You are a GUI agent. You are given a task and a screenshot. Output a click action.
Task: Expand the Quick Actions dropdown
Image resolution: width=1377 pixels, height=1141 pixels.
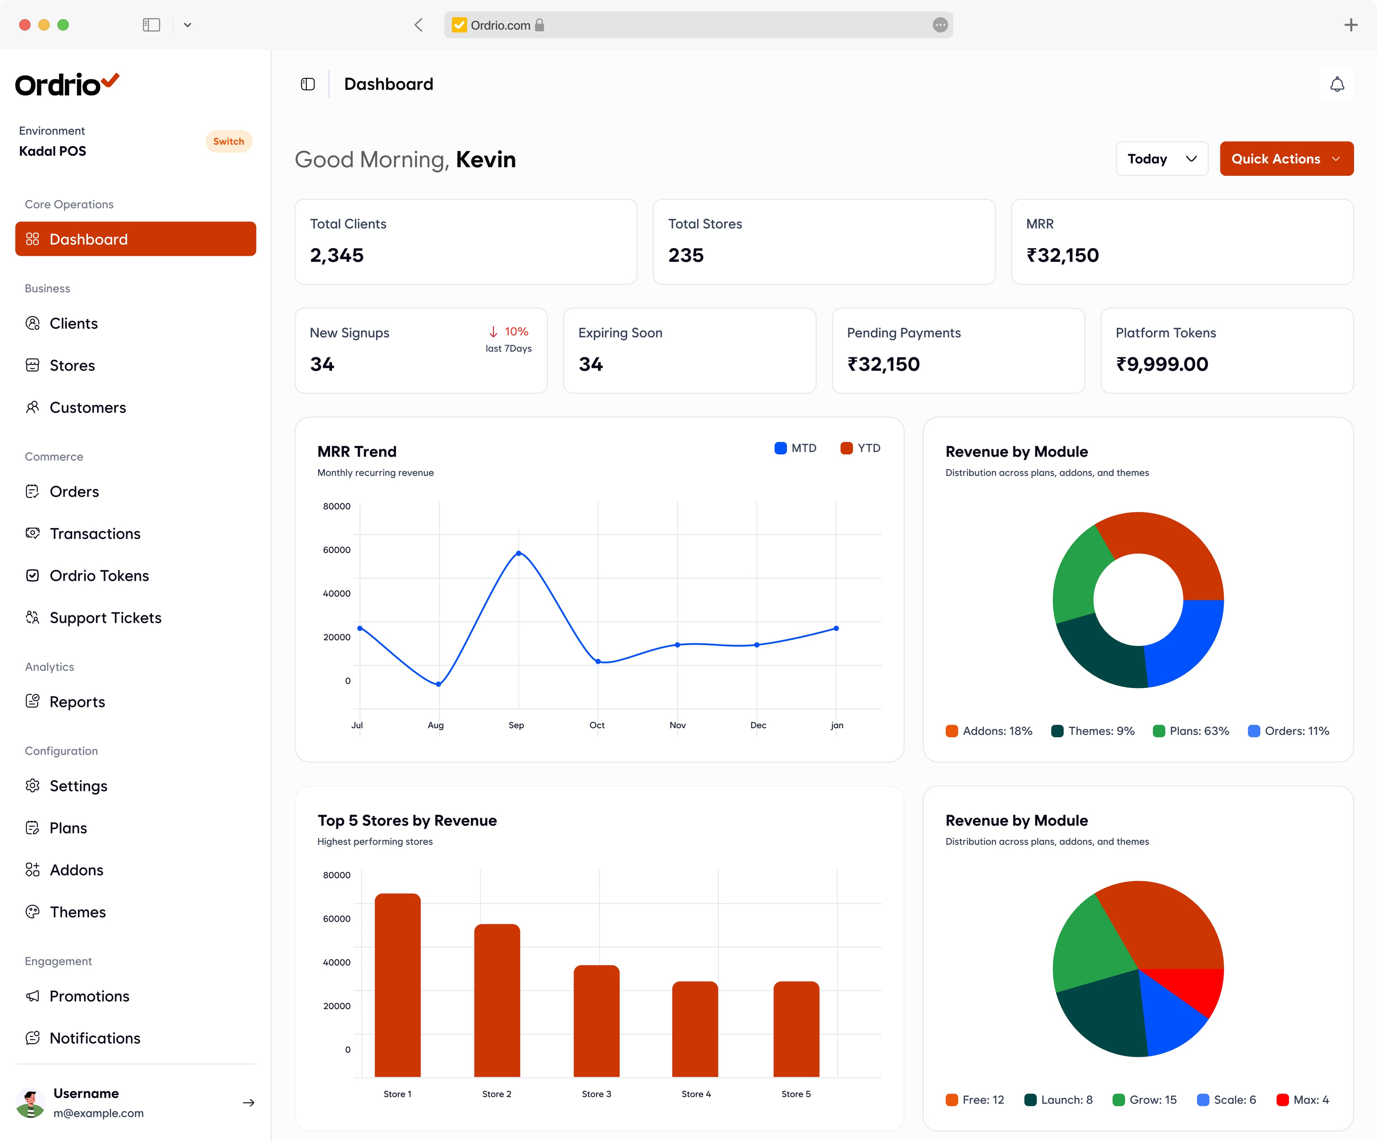(1286, 159)
